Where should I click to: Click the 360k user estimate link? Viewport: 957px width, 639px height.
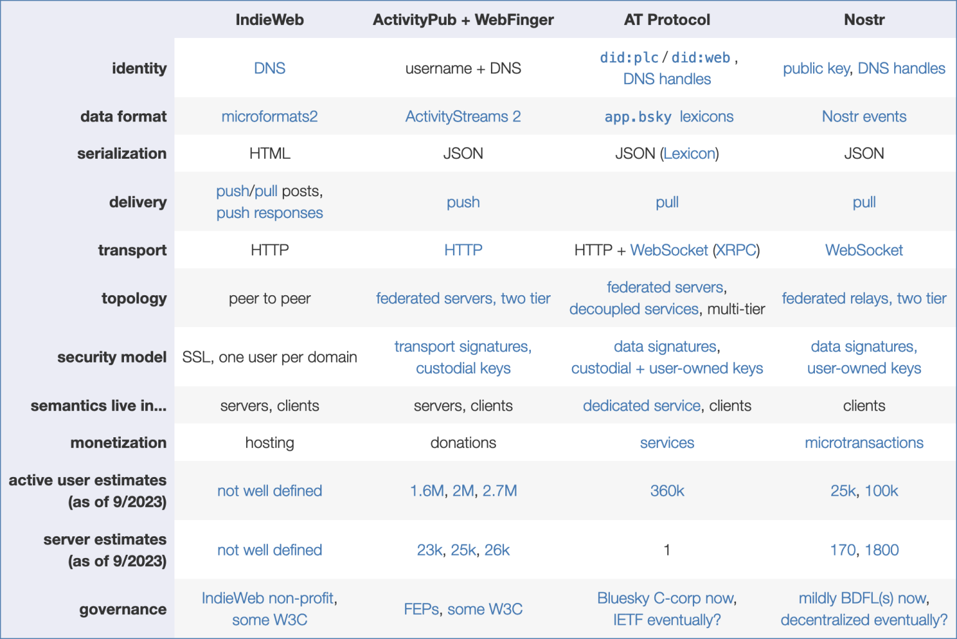click(667, 491)
